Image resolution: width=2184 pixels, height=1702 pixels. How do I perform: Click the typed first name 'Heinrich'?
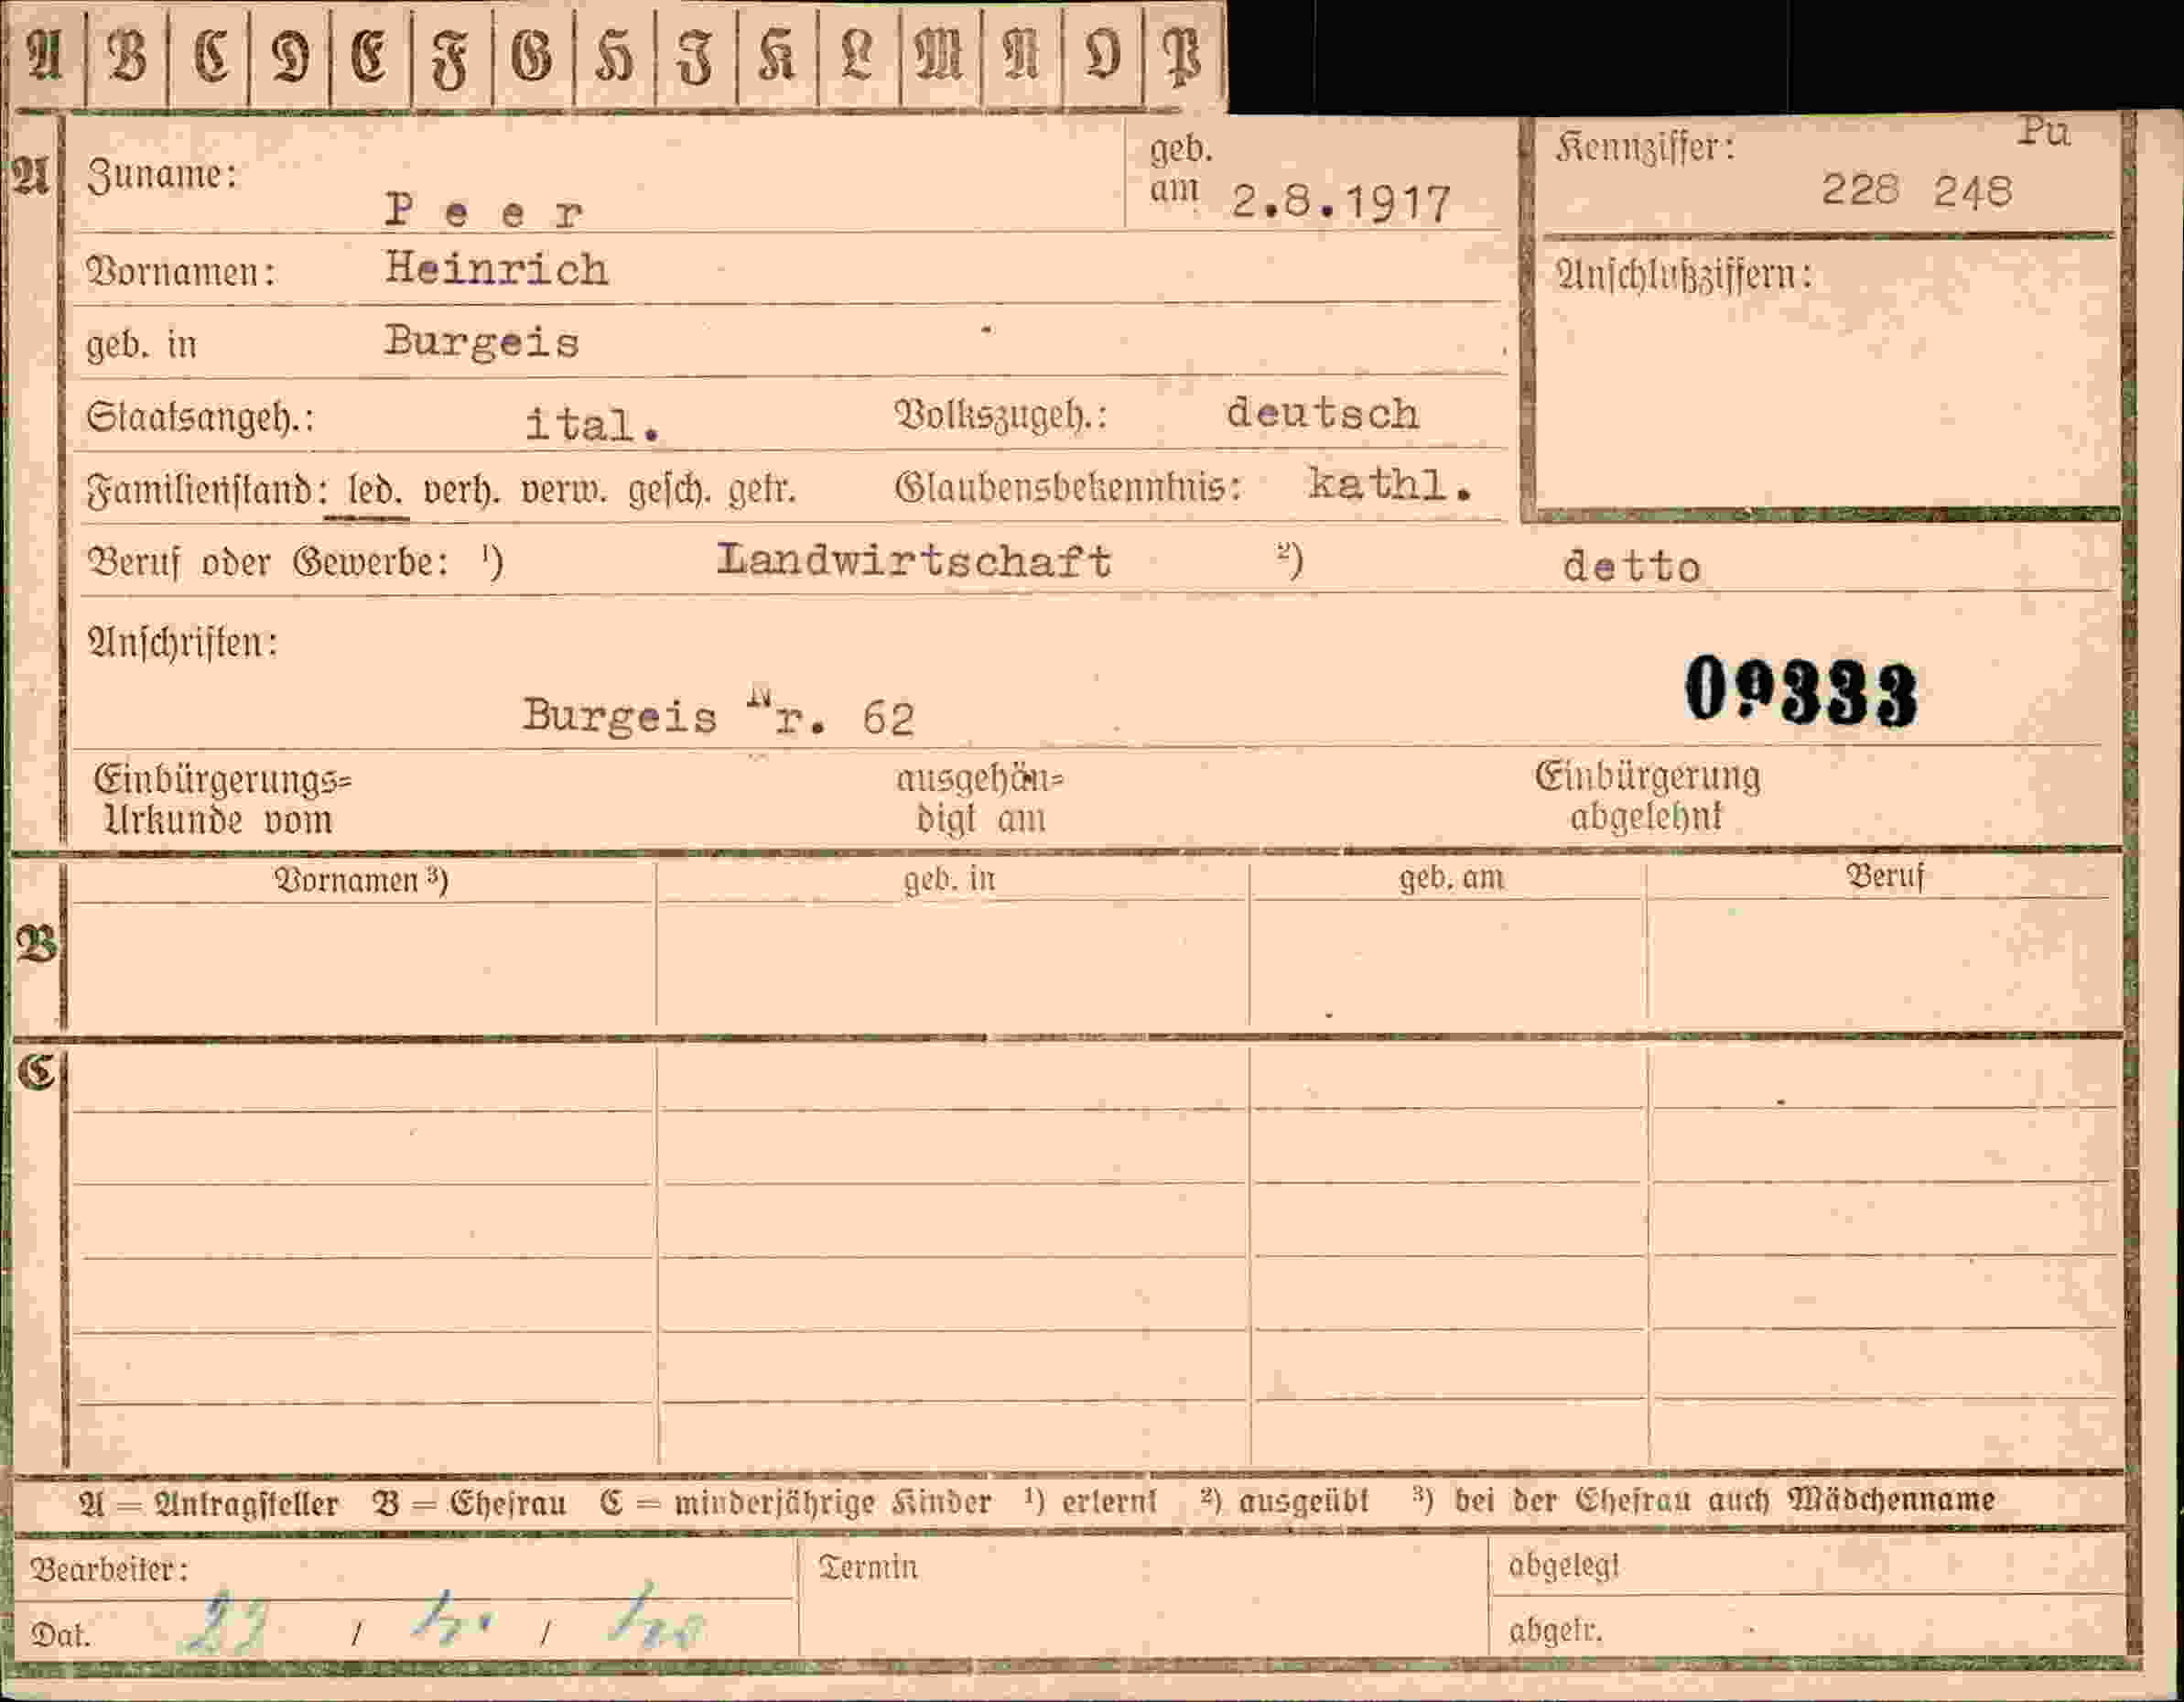(x=497, y=269)
